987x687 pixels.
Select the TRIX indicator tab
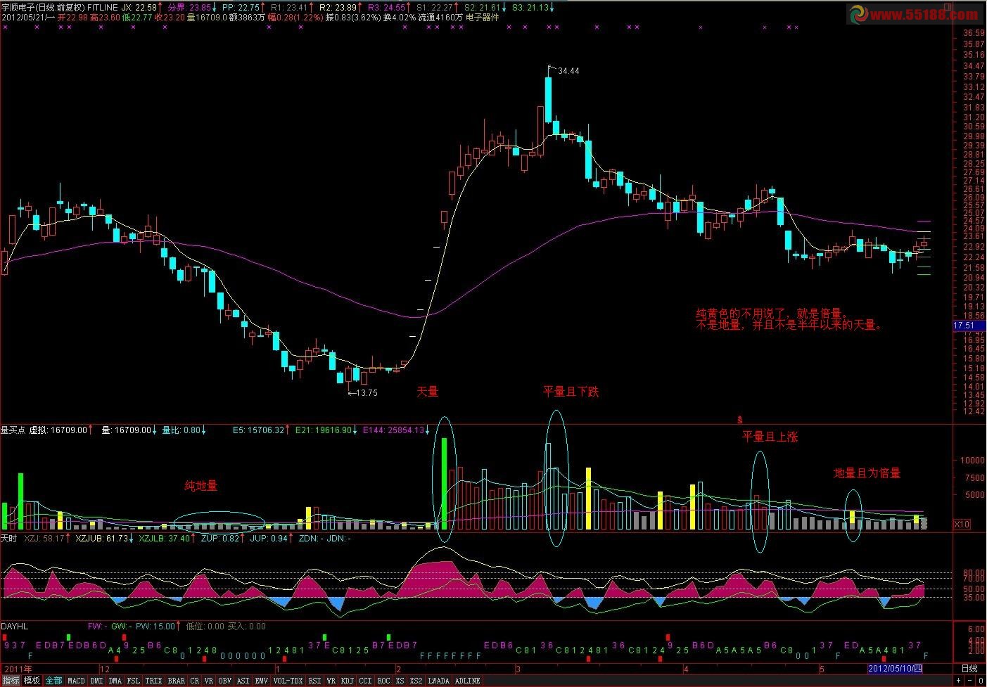[x=154, y=681]
